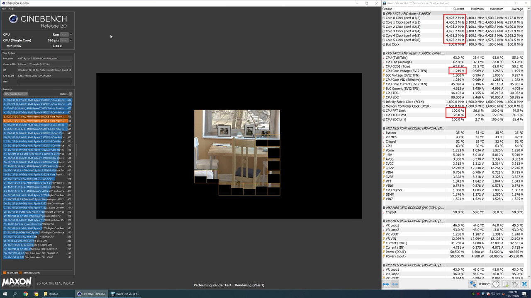531x298 pixels.
Task: Click the Bus Clock sensor row
Action: (x=453, y=44)
